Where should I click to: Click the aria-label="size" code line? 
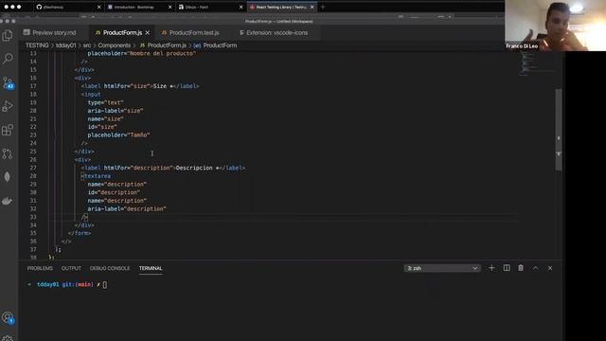(116, 111)
